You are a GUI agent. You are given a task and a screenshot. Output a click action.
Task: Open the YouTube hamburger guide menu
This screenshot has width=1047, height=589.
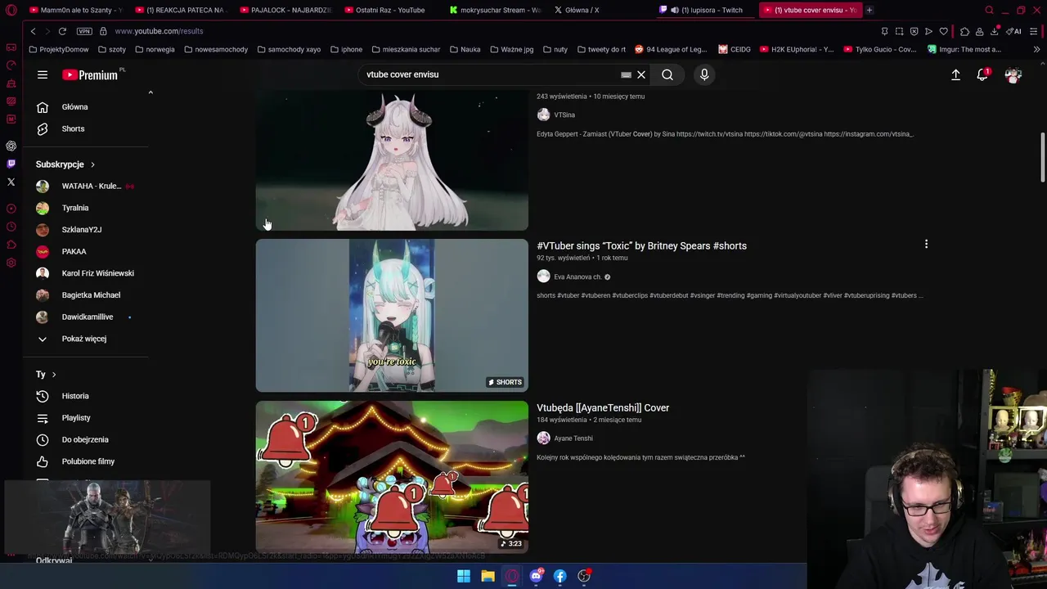pos(43,74)
